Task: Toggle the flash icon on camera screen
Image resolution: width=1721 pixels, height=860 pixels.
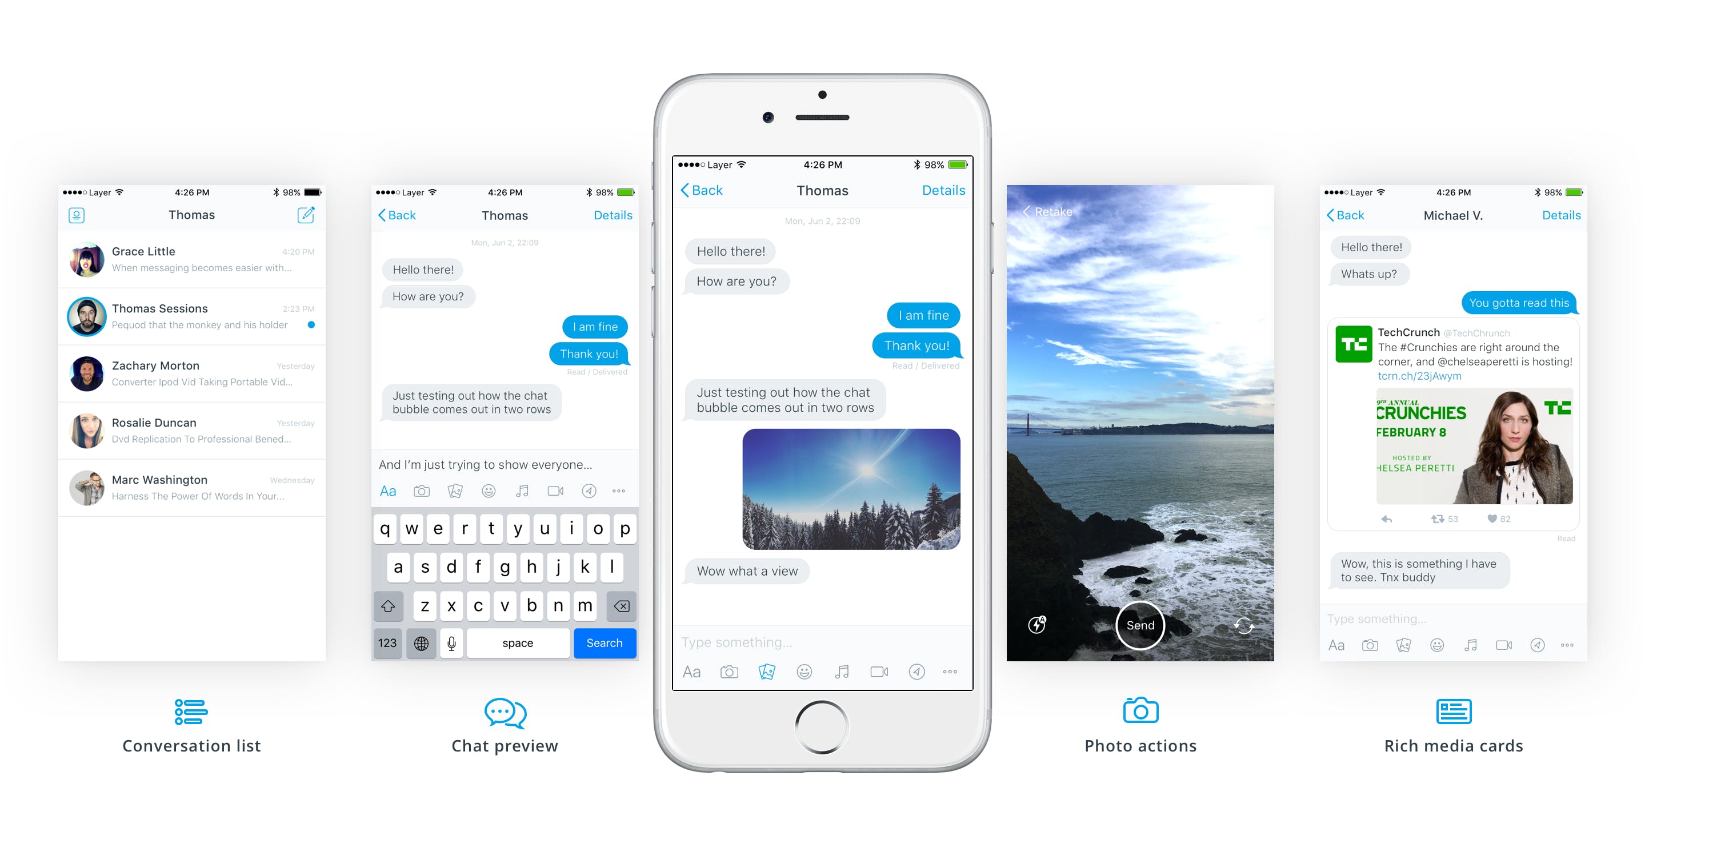Action: [x=1035, y=625]
